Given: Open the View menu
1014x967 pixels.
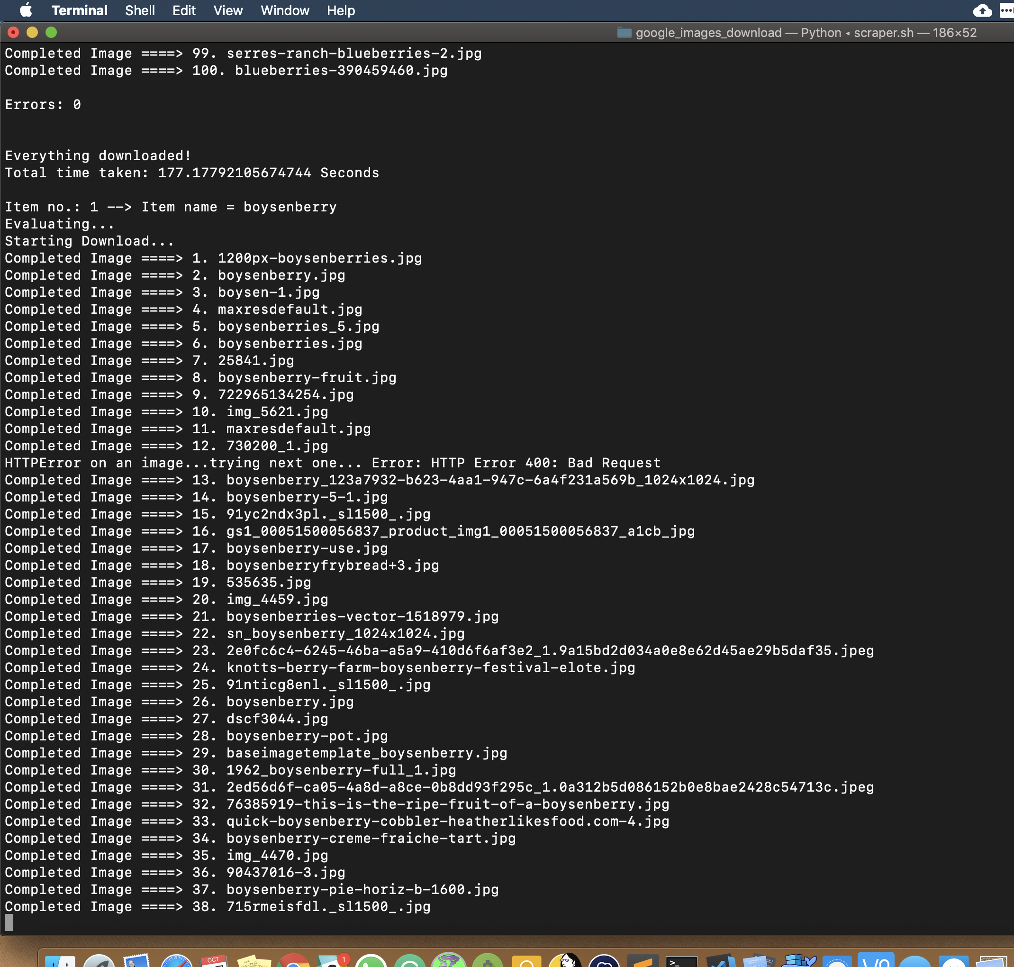Looking at the screenshot, I should (x=228, y=10).
